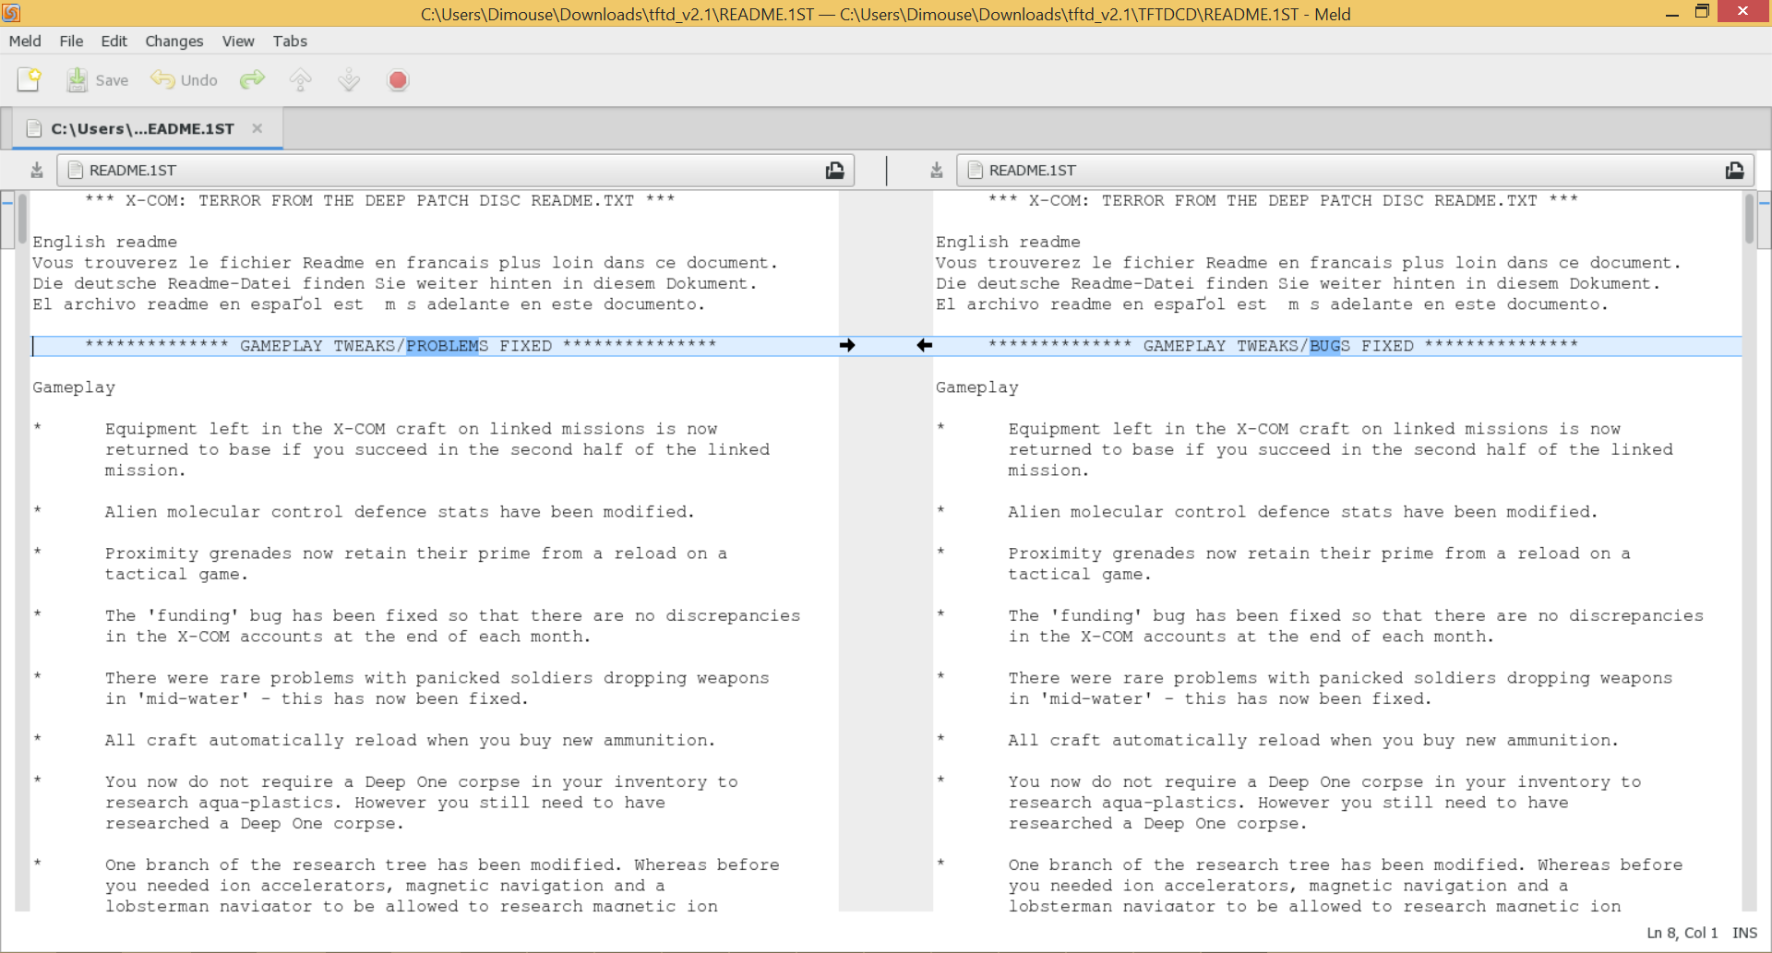Image resolution: width=1772 pixels, height=953 pixels.
Task: Open the Meld menu
Action: pos(25,41)
